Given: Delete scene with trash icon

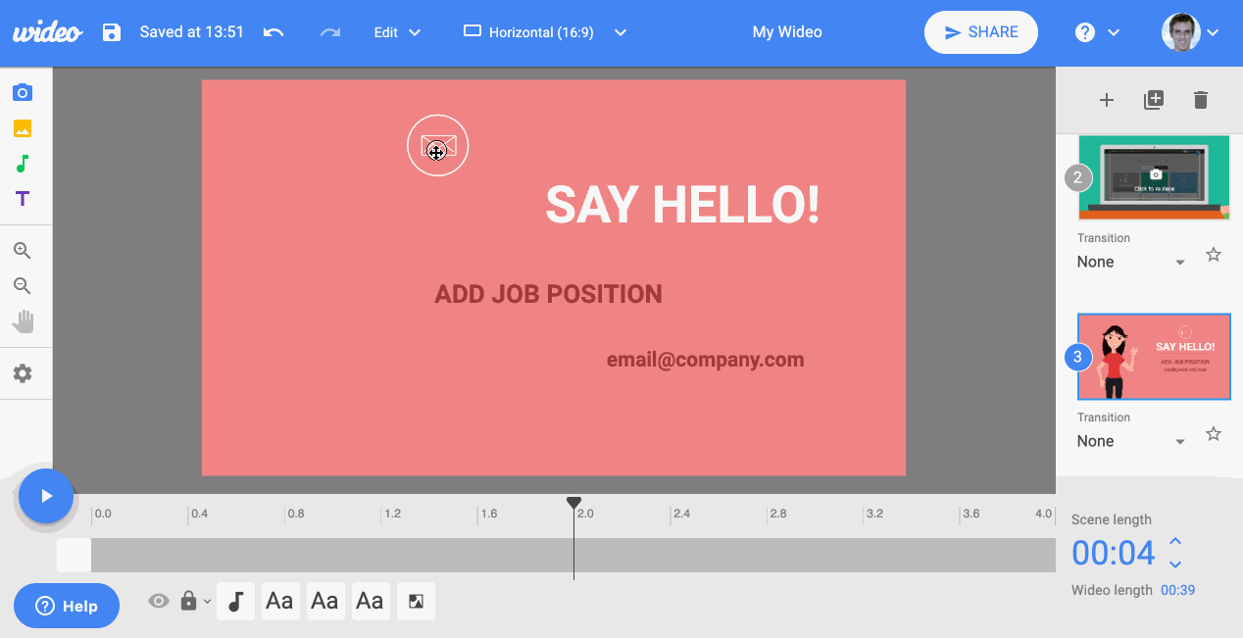Looking at the screenshot, I should tap(1201, 100).
